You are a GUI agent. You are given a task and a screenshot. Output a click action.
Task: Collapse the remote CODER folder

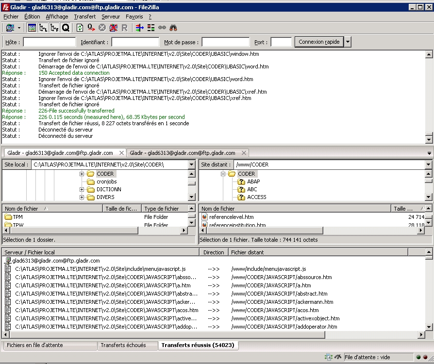223,174
